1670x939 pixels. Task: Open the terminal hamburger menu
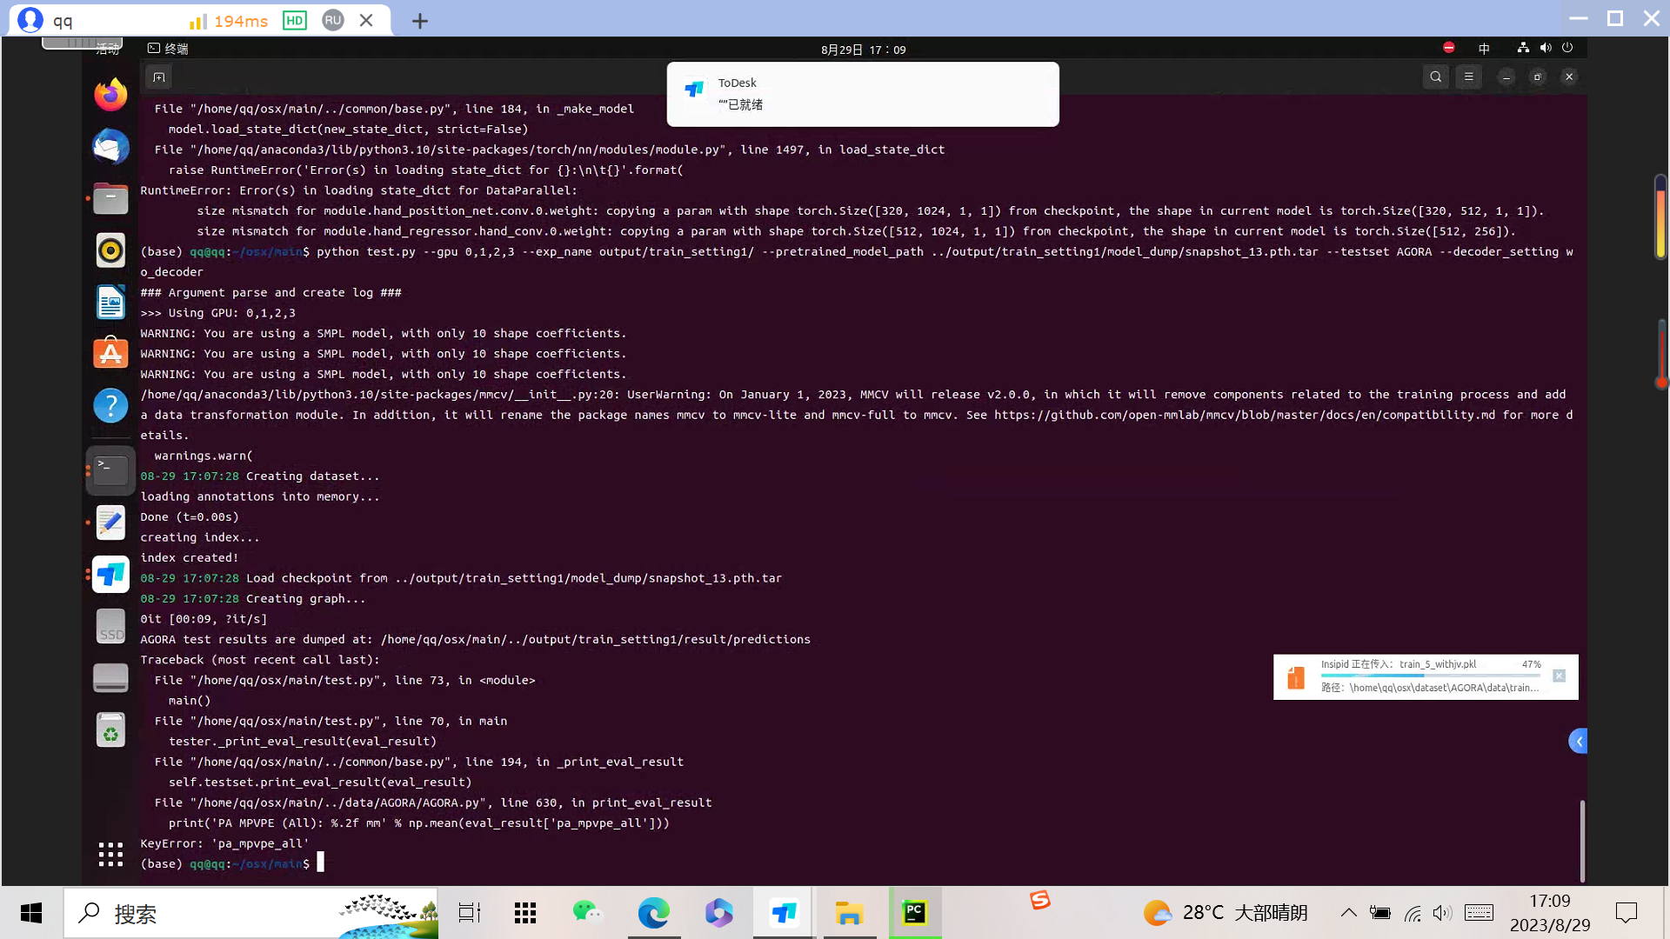pos(1468,77)
